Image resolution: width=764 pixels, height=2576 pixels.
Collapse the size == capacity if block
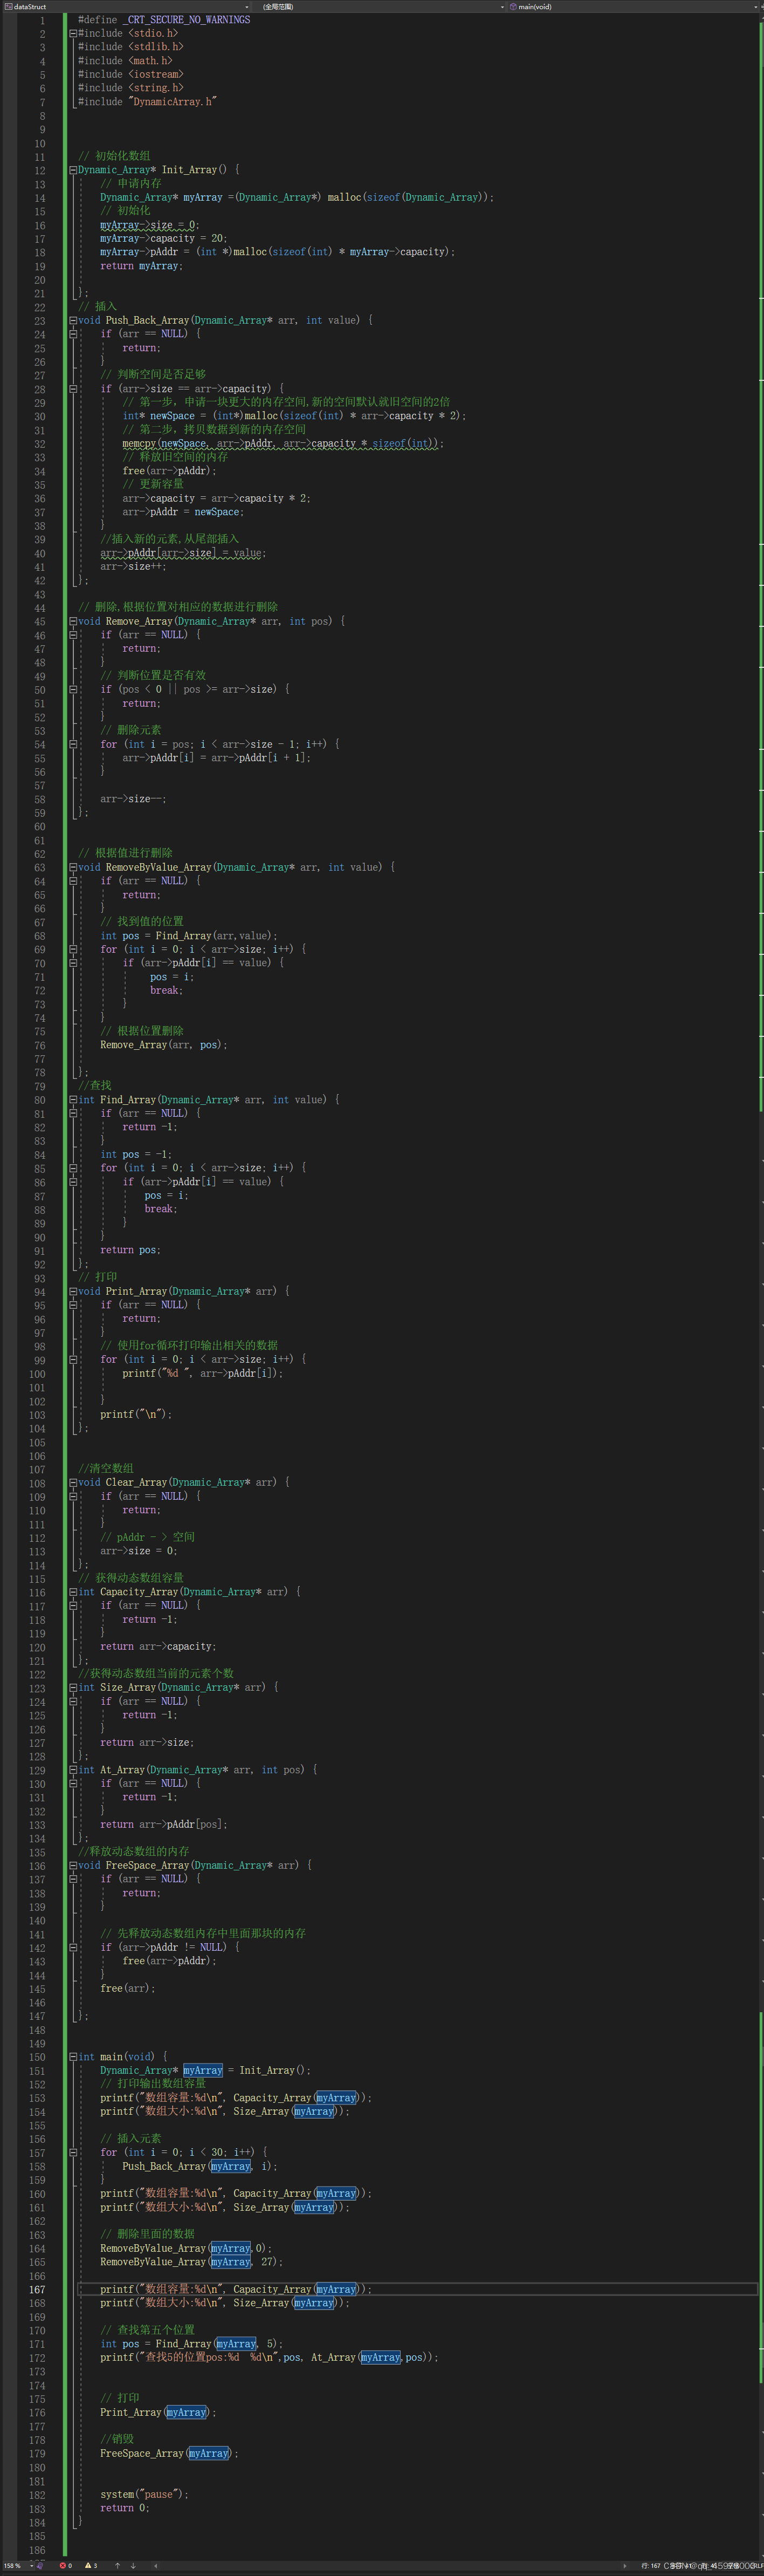(73, 389)
